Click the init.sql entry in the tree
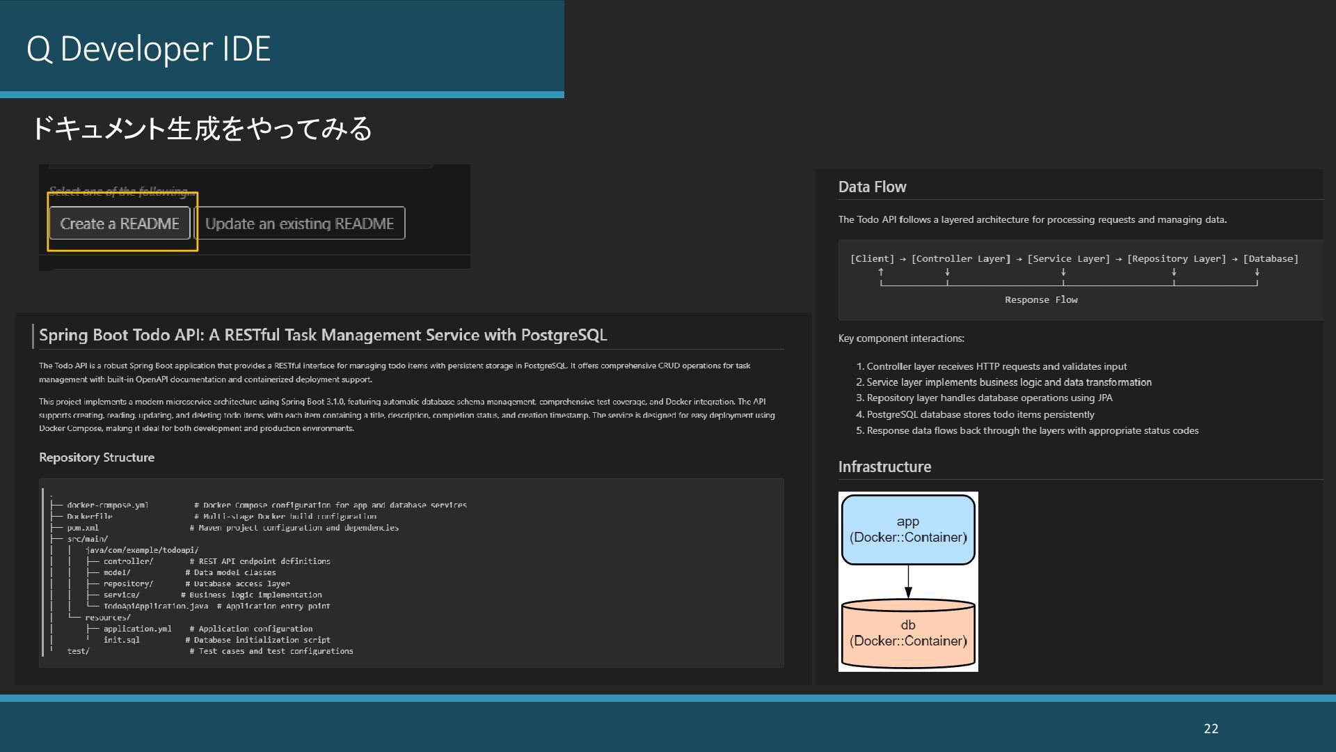The image size is (1336, 752). click(122, 640)
